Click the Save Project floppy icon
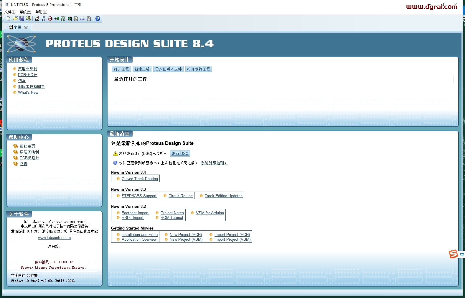465x298 pixels. pos(22,19)
